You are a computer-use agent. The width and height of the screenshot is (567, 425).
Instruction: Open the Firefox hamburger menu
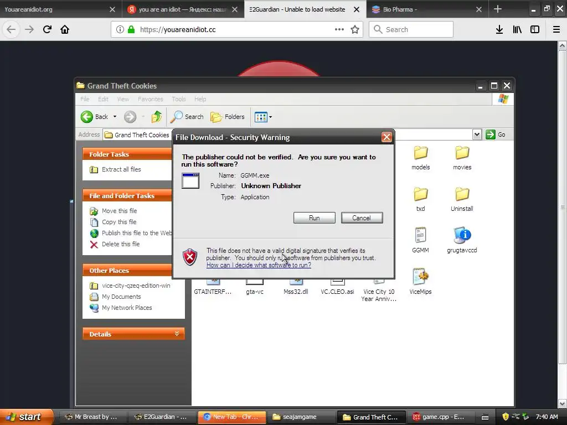click(556, 30)
